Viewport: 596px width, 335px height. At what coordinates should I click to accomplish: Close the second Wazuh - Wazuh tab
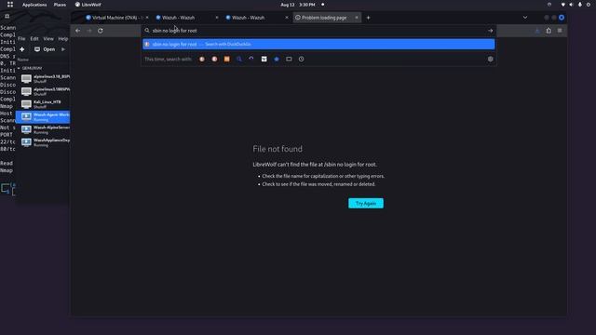287,18
